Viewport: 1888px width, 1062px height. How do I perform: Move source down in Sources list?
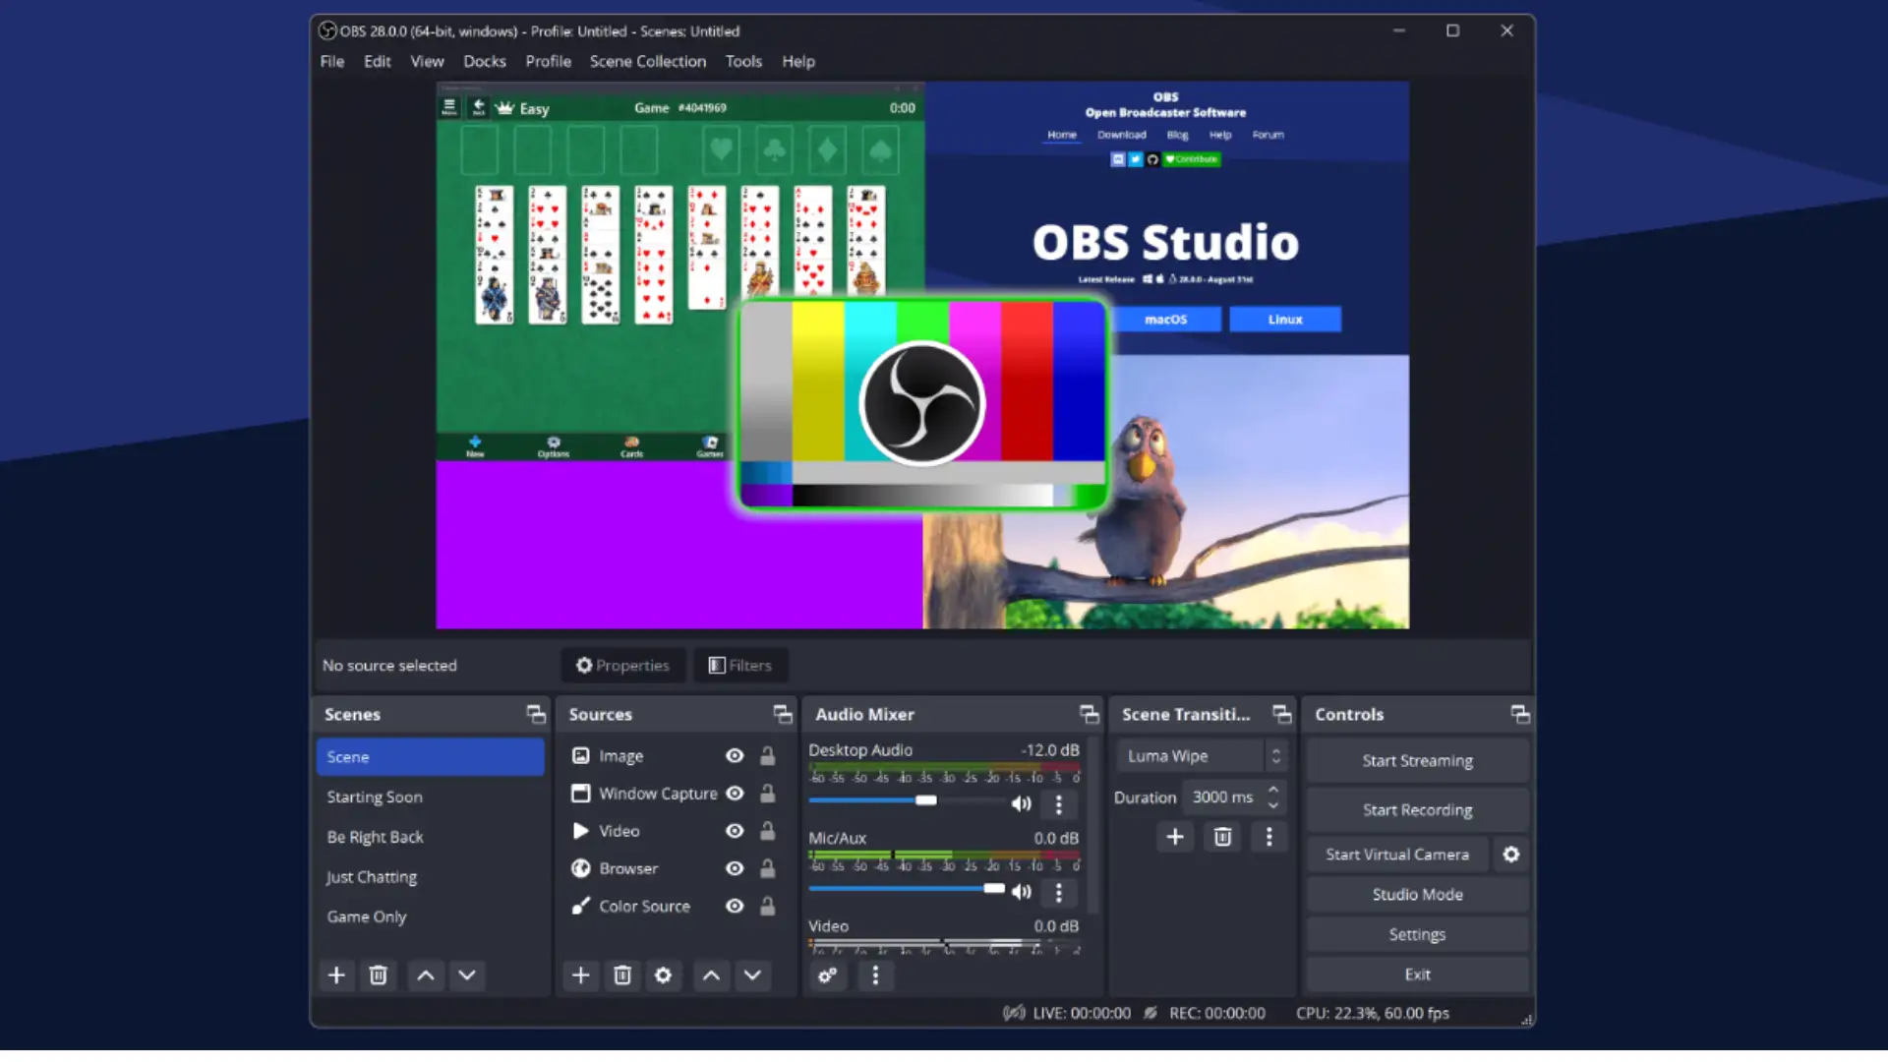752,974
